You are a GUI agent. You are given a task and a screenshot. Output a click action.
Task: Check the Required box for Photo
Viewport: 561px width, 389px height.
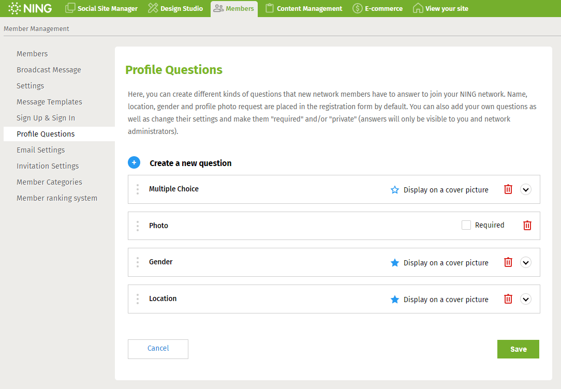466,225
